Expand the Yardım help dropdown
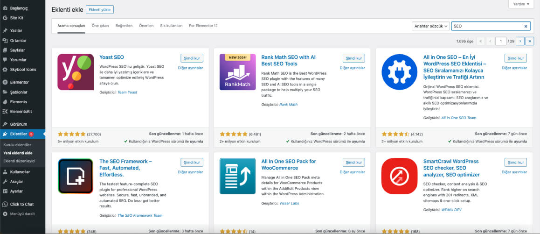The height and width of the screenshot is (234, 540). (x=521, y=4)
